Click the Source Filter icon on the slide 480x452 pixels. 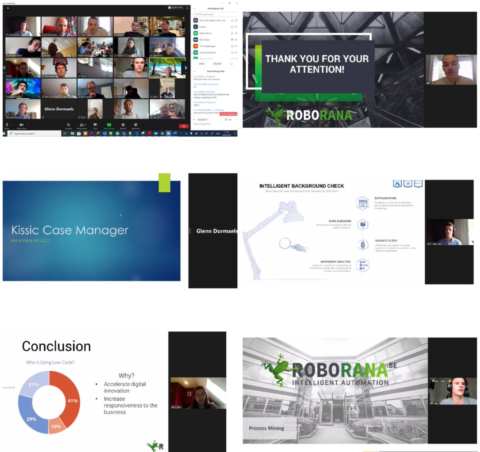[x=363, y=245]
